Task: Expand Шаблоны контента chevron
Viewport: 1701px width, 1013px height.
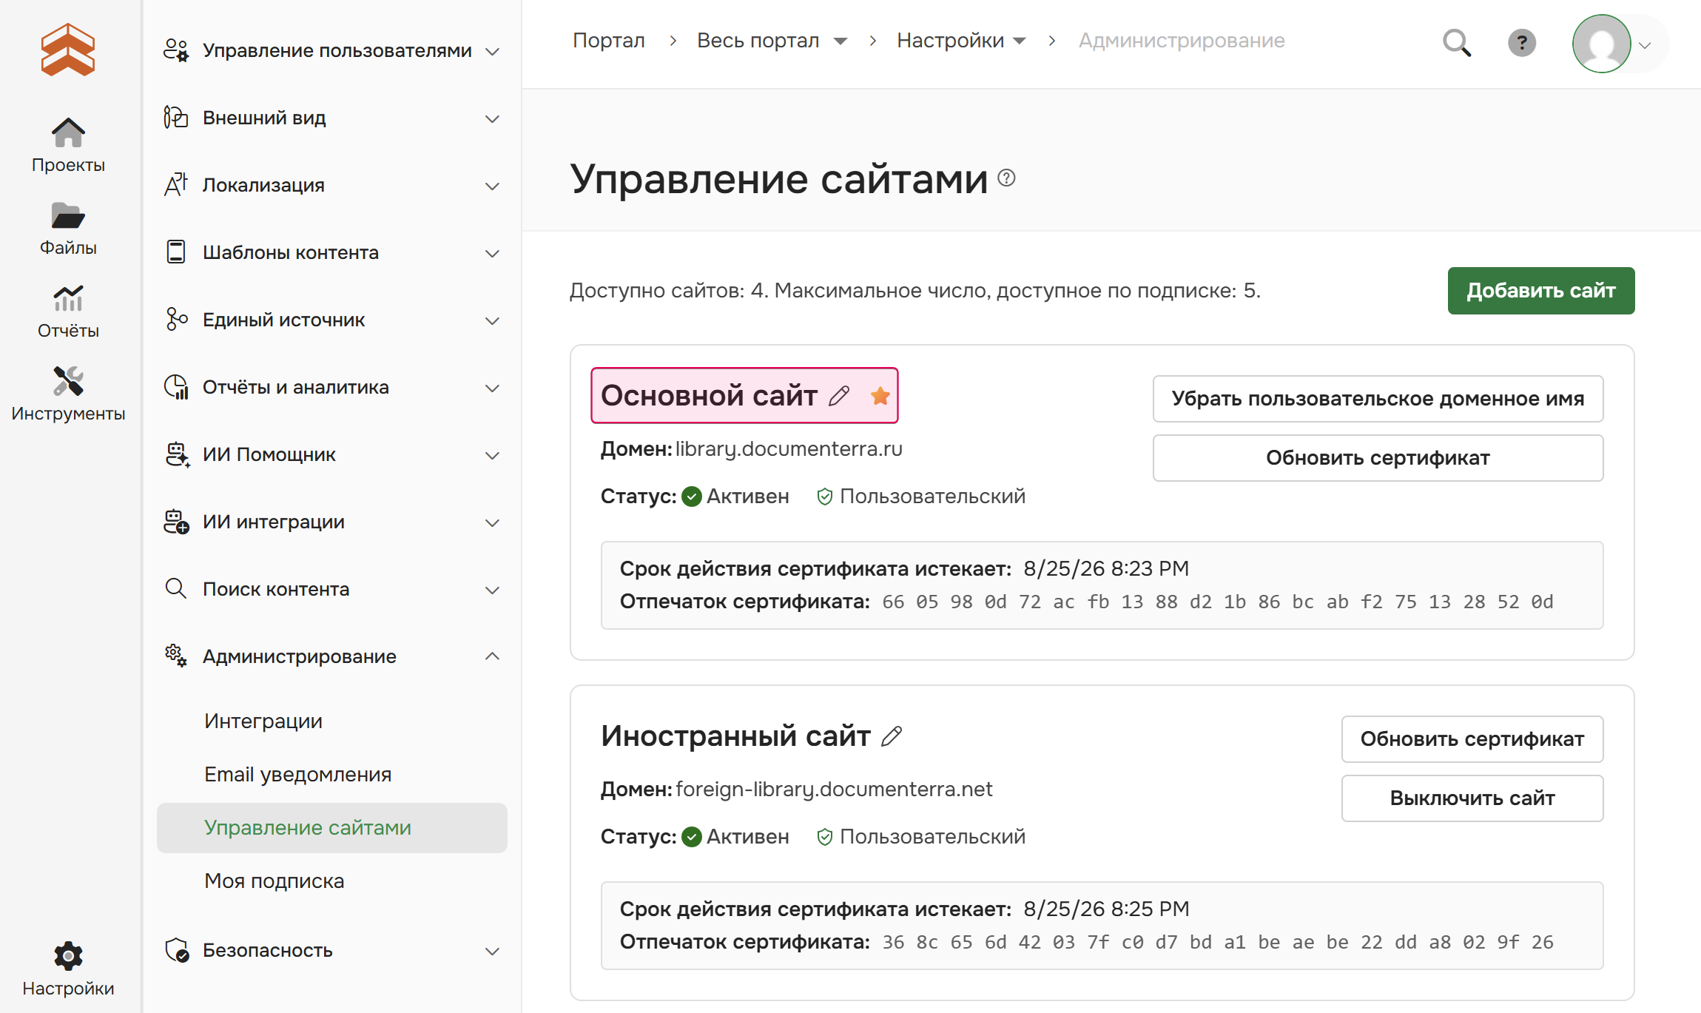Action: tap(492, 253)
